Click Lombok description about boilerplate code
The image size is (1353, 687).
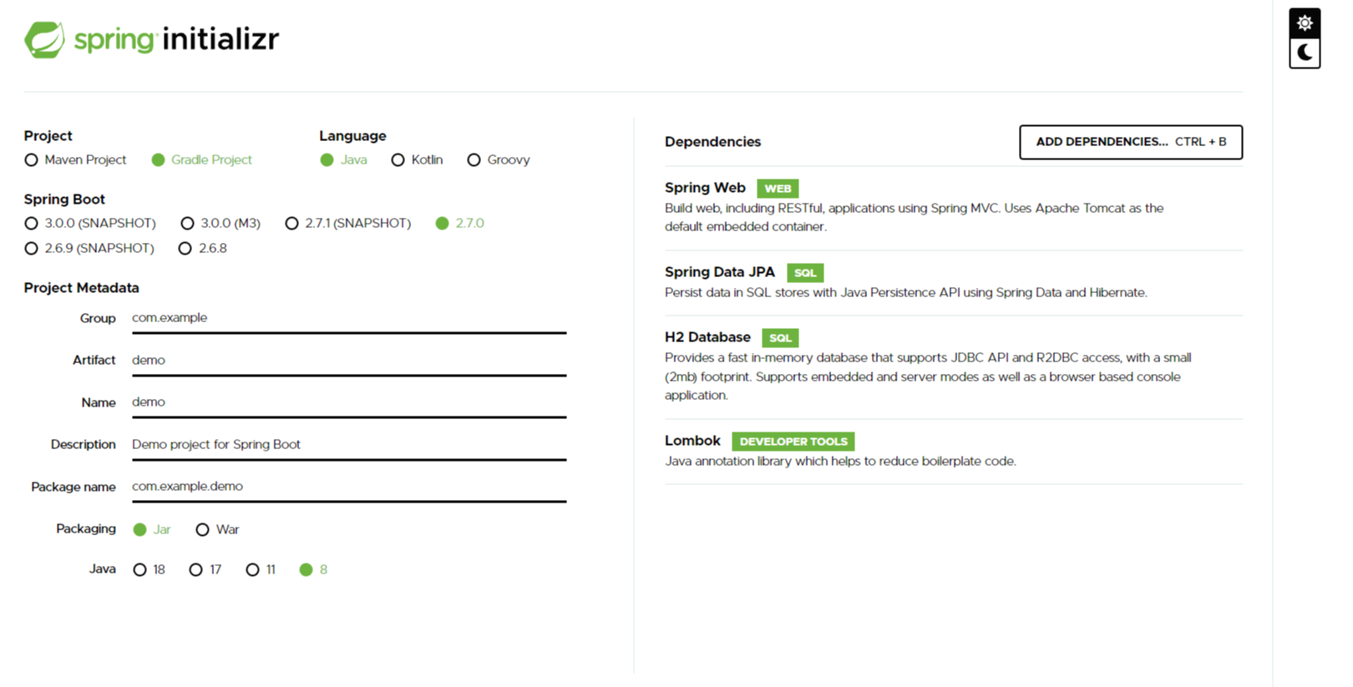pyautogui.click(x=840, y=461)
